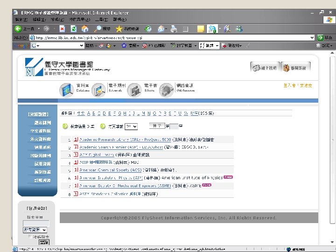Open the Edit (E) menu
The image size is (336, 252).
point(39,20)
